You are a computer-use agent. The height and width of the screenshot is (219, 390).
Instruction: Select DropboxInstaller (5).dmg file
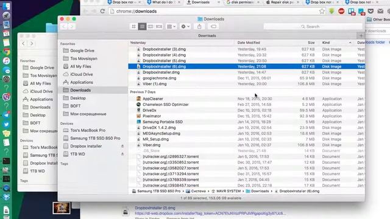coord(164,61)
